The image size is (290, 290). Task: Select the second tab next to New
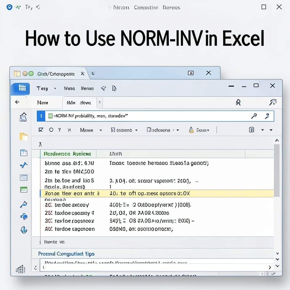pyautogui.click(x=79, y=103)
